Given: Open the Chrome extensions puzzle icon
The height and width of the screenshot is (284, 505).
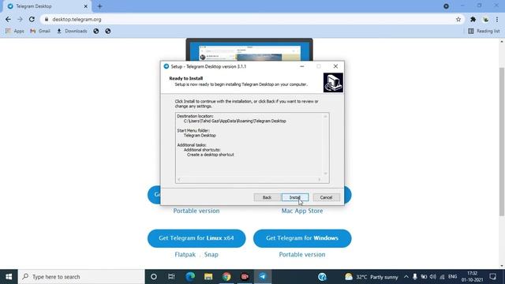Looking at the screenshot, I should (473, 19).
